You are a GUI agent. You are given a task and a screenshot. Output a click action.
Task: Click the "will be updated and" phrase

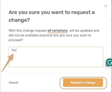click(x=84, y=30)
